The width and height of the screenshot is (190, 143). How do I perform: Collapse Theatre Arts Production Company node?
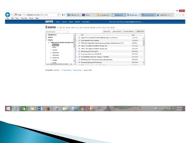(x=49, y=42)
